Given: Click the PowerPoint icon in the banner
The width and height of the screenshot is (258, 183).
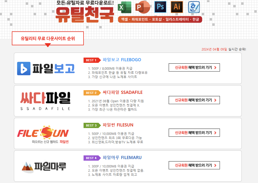Looking at the screenshot, I should (x=142, y=7).
